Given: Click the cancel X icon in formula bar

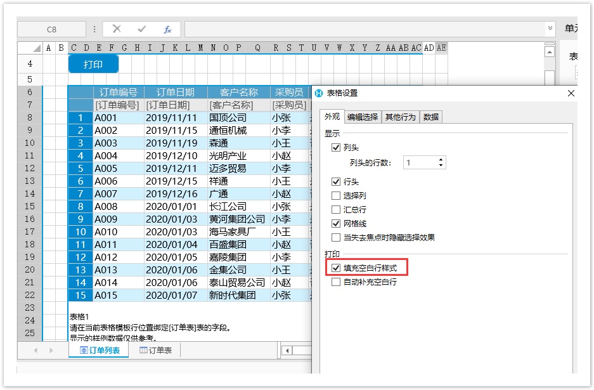Looking at the screenshot, I should [x=117, y=29].
